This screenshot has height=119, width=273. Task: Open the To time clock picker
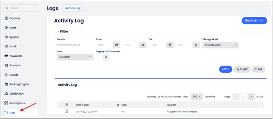click(196, 45)
